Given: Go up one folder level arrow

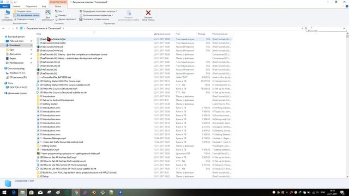Looking at the screenshot, I should pyautogui.click(x=17, y=28).
